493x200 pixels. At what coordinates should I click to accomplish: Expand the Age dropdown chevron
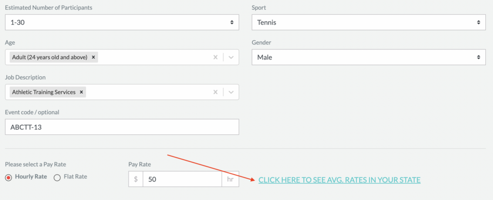pyautogui.click(x=231, y=57)
